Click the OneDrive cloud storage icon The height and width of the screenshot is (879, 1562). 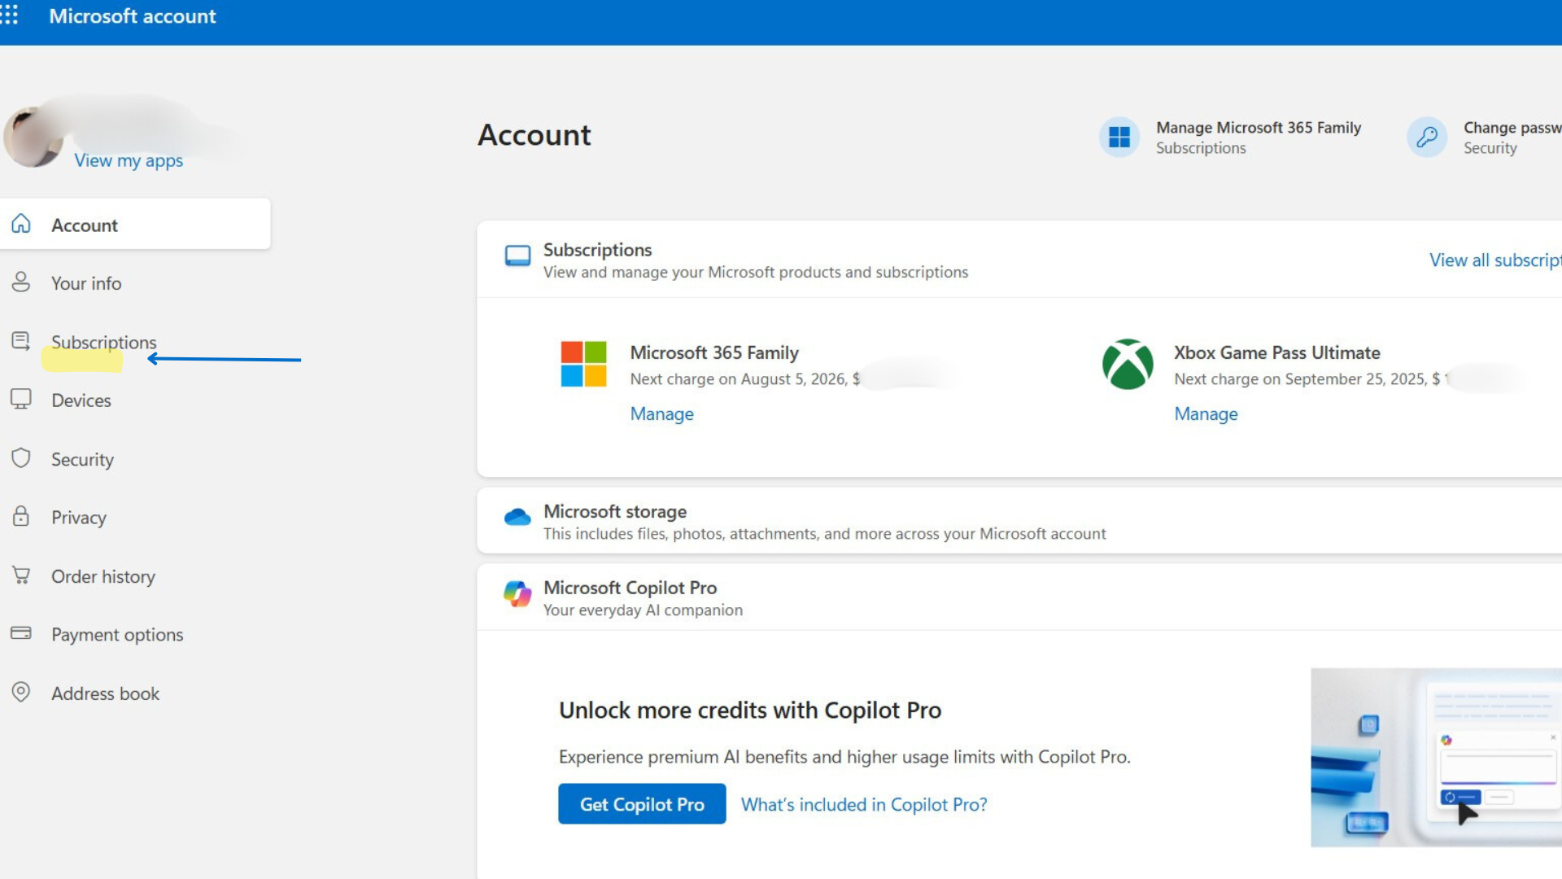tap(517, 517)
